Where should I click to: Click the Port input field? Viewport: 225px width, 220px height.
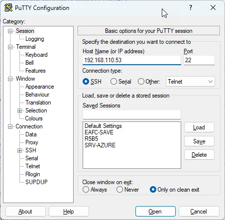click(x=199, y=60)
